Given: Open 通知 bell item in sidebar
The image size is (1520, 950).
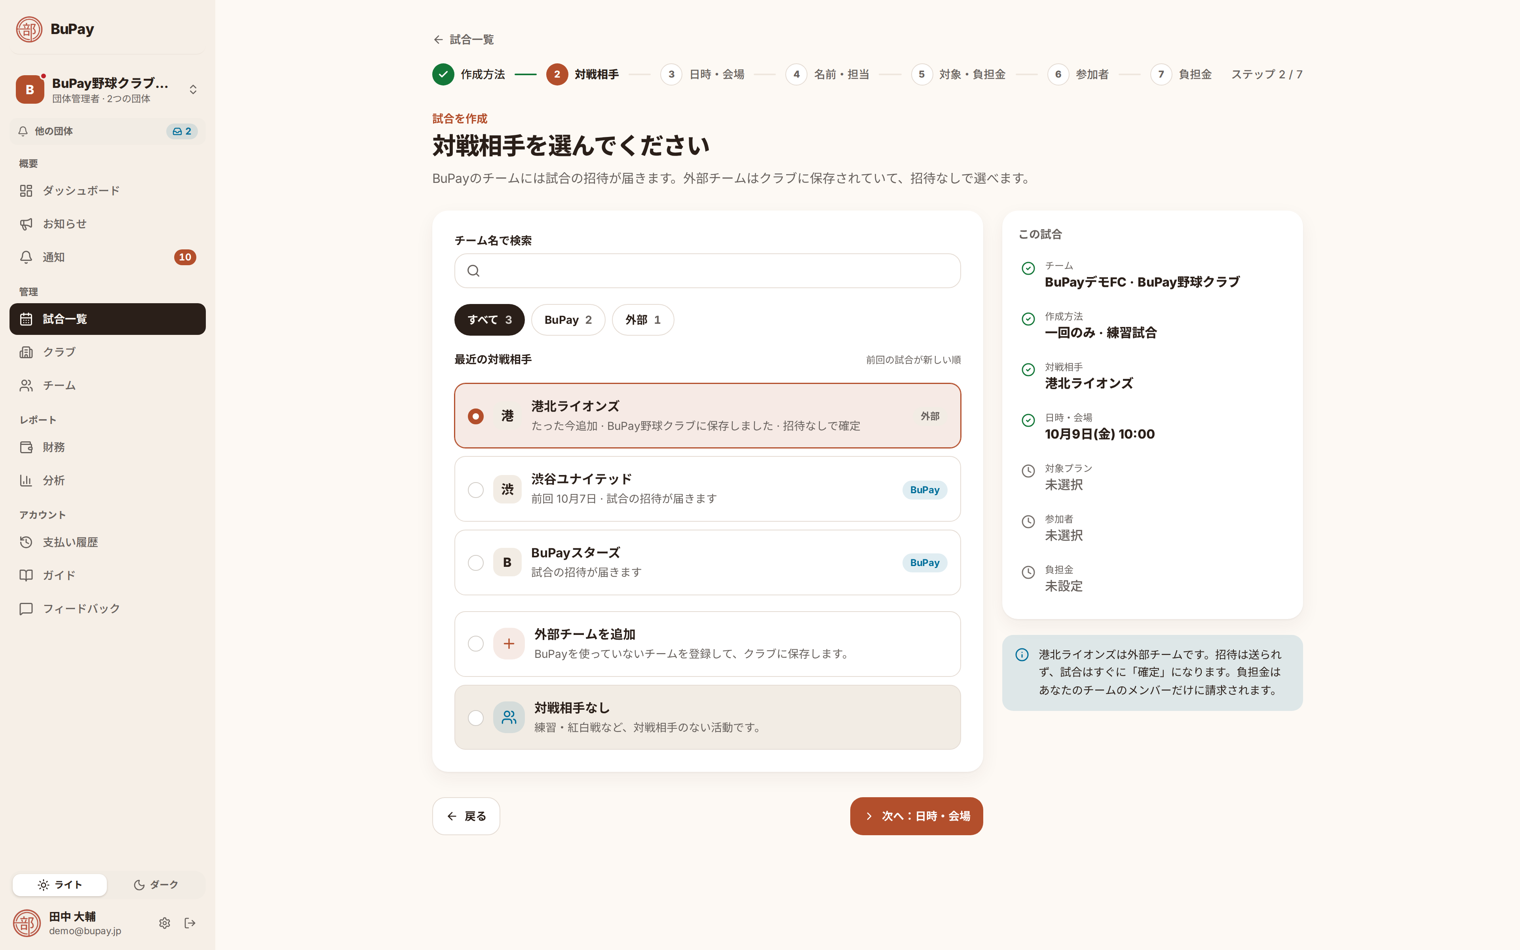Looking at the screenshot, I should coord(107,257).
